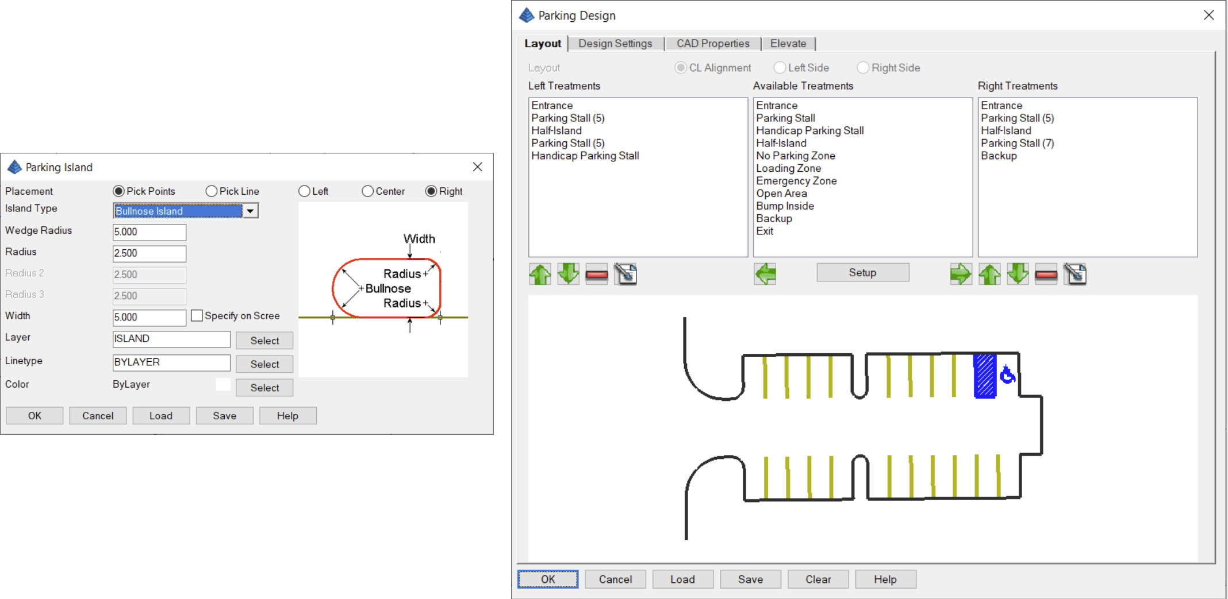Open the Island Type dropdown
This screenshot has height=599, width=1228.
point(250,211)
